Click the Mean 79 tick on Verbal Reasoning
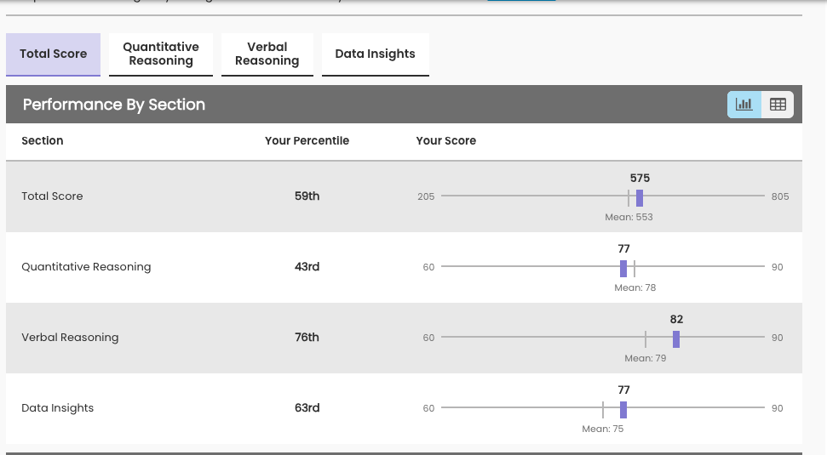Viewport: 827px width, 455px height. tap(646, 338)
